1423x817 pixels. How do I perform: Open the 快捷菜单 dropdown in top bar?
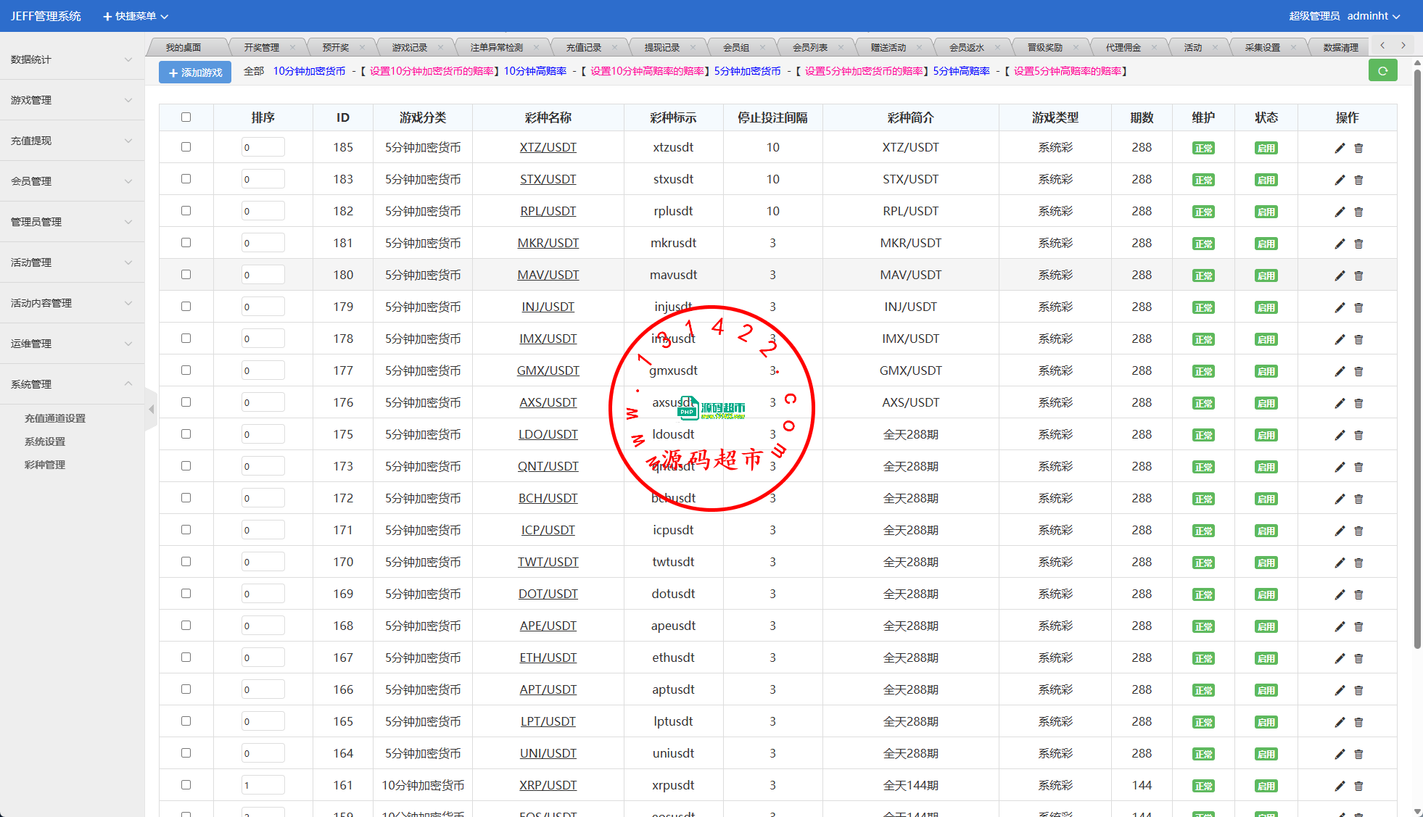pos(136,16)
